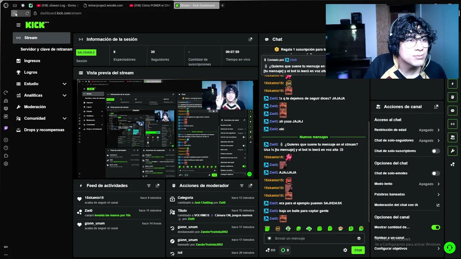Open Modo lento options
The width and height of the screenshot is (461, 259).
407,184
